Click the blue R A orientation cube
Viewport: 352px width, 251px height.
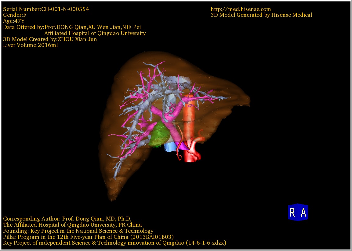298,212
